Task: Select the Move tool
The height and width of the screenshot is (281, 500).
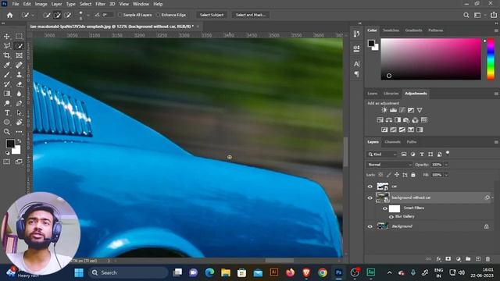Action: click(x=7, y=37)
